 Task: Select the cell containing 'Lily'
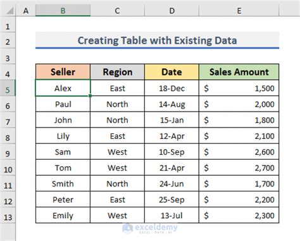click(x=63, y=136)
